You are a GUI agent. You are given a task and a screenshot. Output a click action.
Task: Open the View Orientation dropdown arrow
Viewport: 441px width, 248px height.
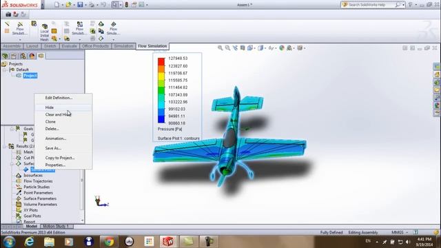254,48
